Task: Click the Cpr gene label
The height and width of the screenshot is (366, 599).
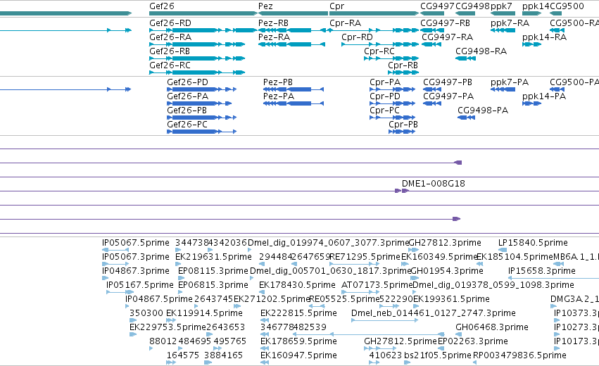Action: (x=336, y=6)
